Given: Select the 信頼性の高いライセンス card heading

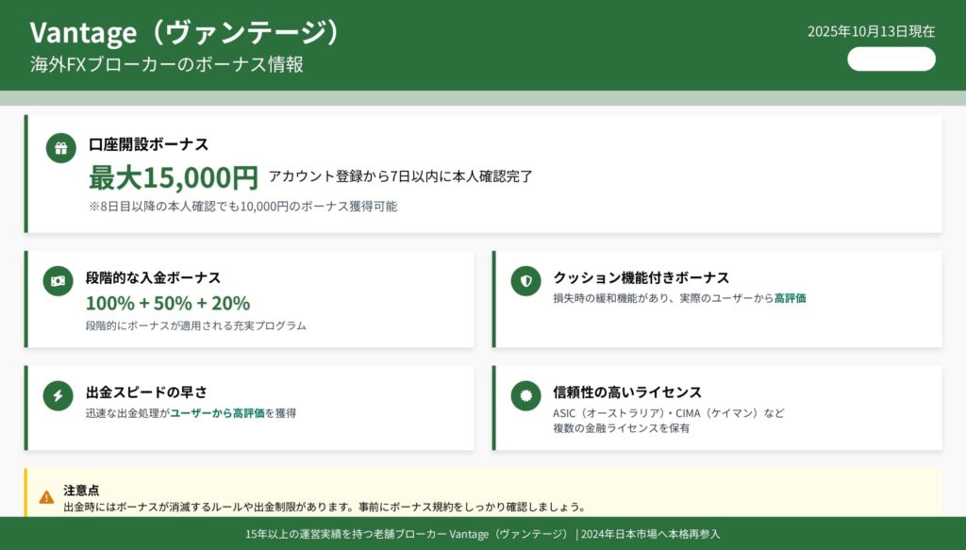Looking at the screenshot, I should click(626, 392).
